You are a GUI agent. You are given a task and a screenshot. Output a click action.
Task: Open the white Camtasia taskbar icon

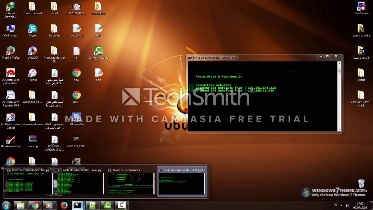coord(122,206)
